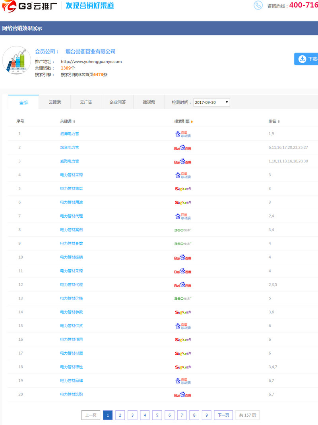
Task: Open keyword link 烟台电力管
Action: coord(70,147)
